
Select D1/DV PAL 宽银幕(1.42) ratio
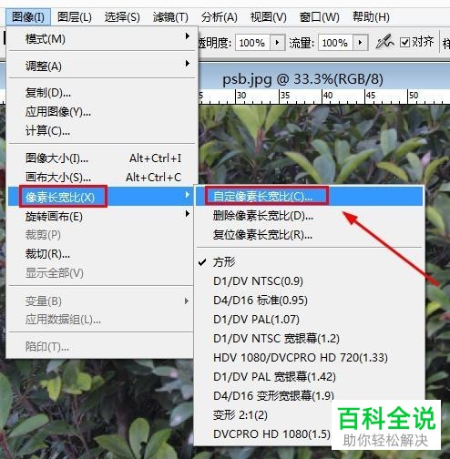click(x=309, y=377)
